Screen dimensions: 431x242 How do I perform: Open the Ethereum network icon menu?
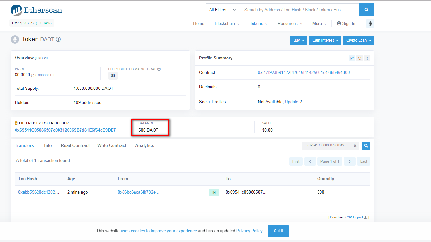click(x=370, y=24)
